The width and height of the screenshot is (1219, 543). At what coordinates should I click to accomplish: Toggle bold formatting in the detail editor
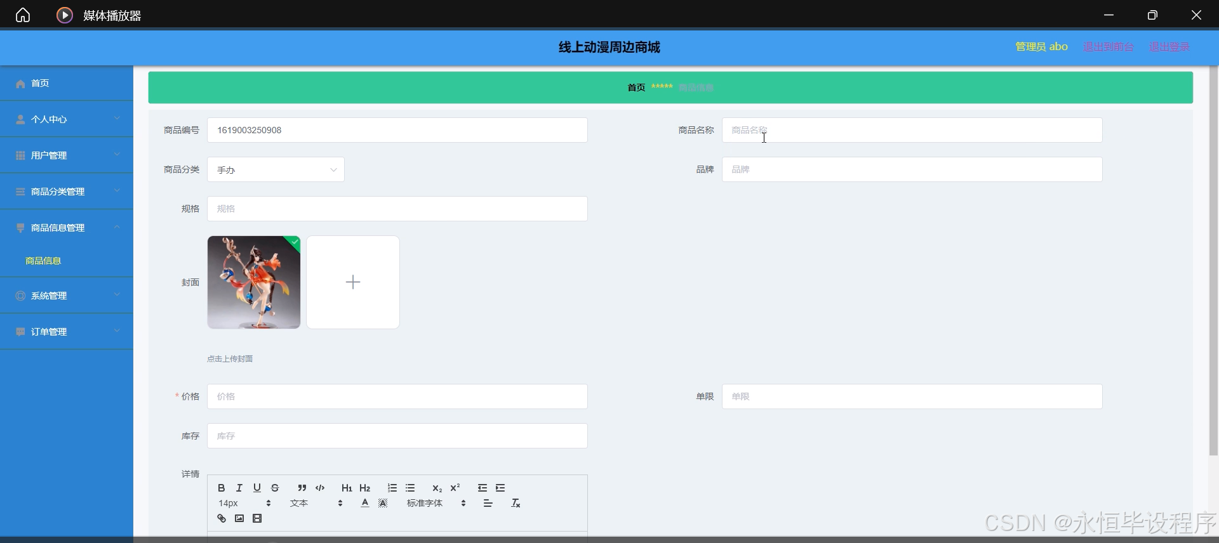pos(221,488)
